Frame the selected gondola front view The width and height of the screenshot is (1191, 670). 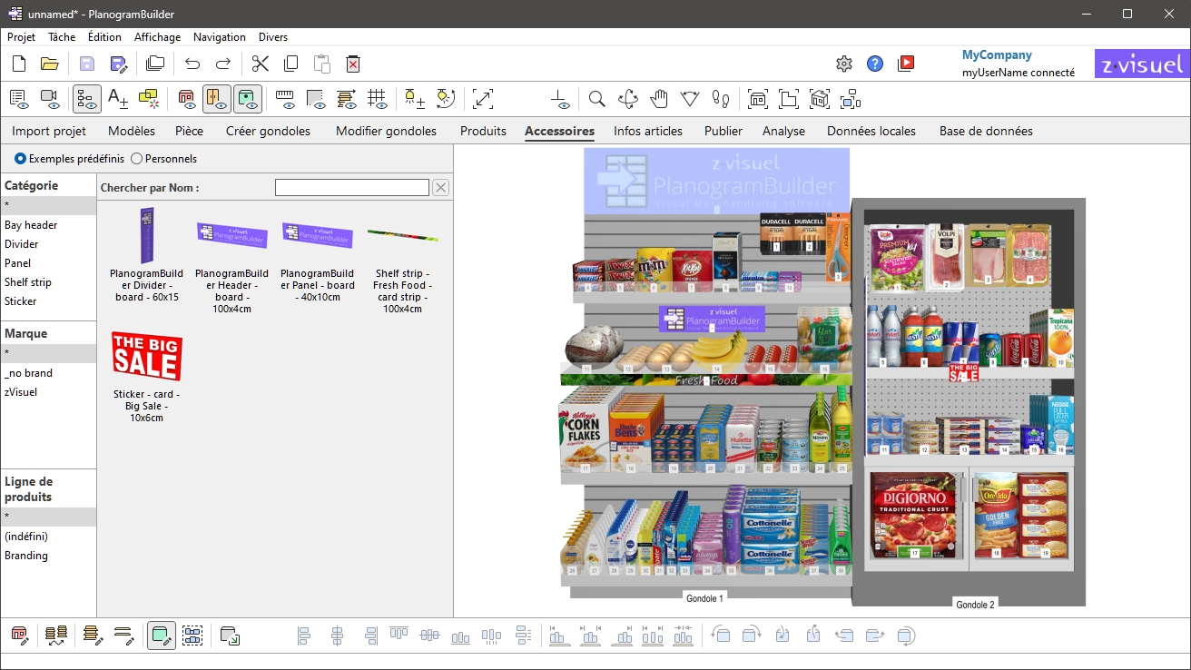[758, 98]
